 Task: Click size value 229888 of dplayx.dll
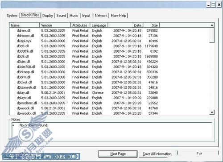pos(152,98)
